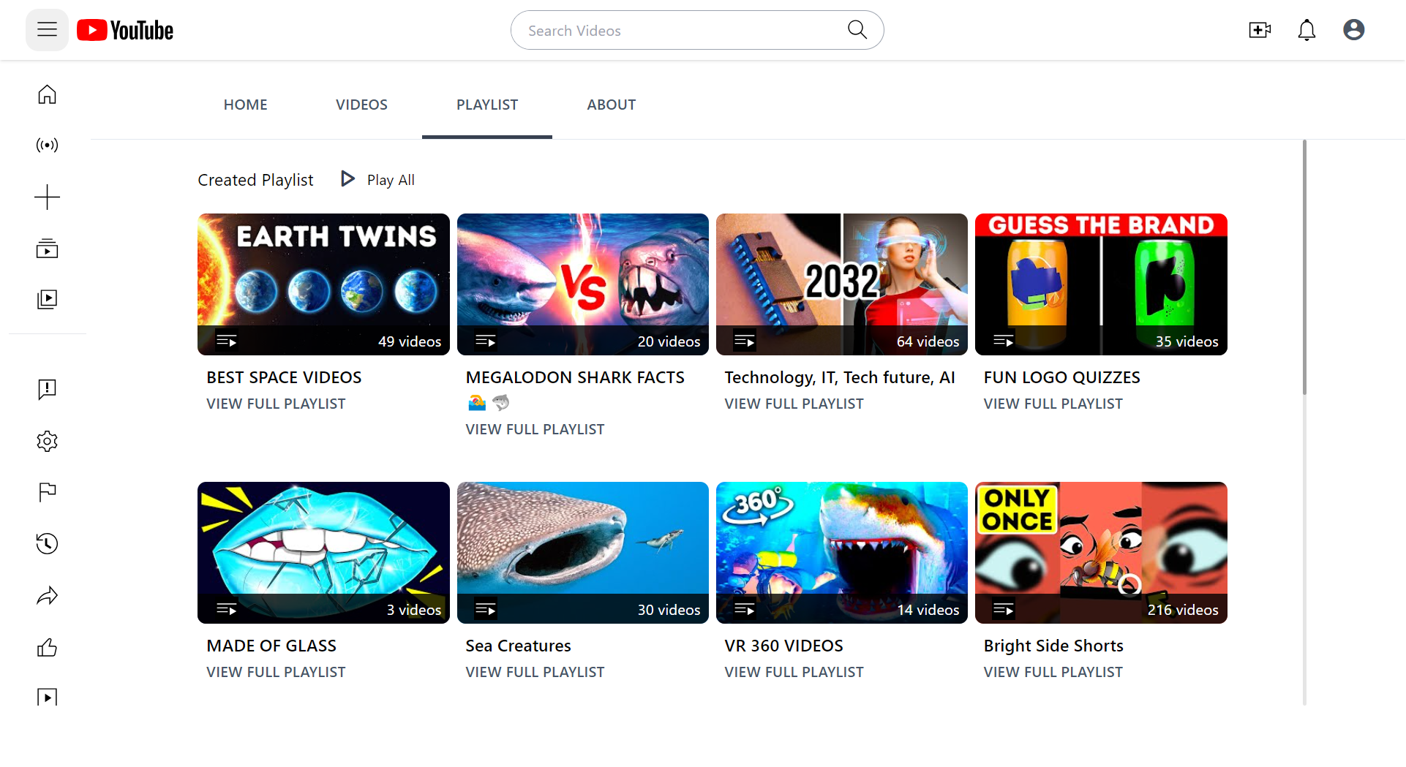The height and width of the screenshot is (767, 1406).
Task: Switch to the VIDEOS tab
Action: 361,105
